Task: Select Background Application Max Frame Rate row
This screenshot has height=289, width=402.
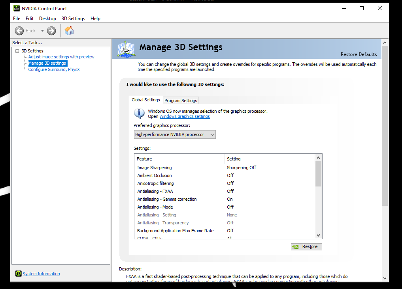Action: coord(225,231)
